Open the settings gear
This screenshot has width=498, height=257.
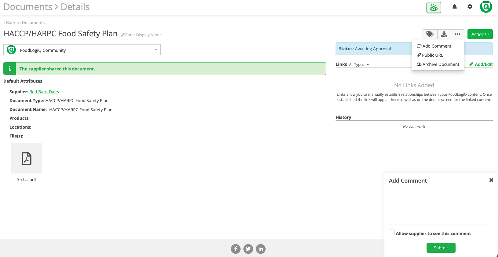pos(470,7)
